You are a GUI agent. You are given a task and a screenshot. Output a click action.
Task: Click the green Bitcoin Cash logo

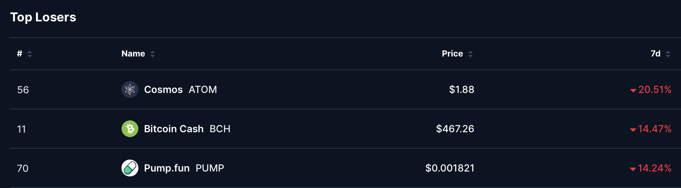click(x=130, y=129)
